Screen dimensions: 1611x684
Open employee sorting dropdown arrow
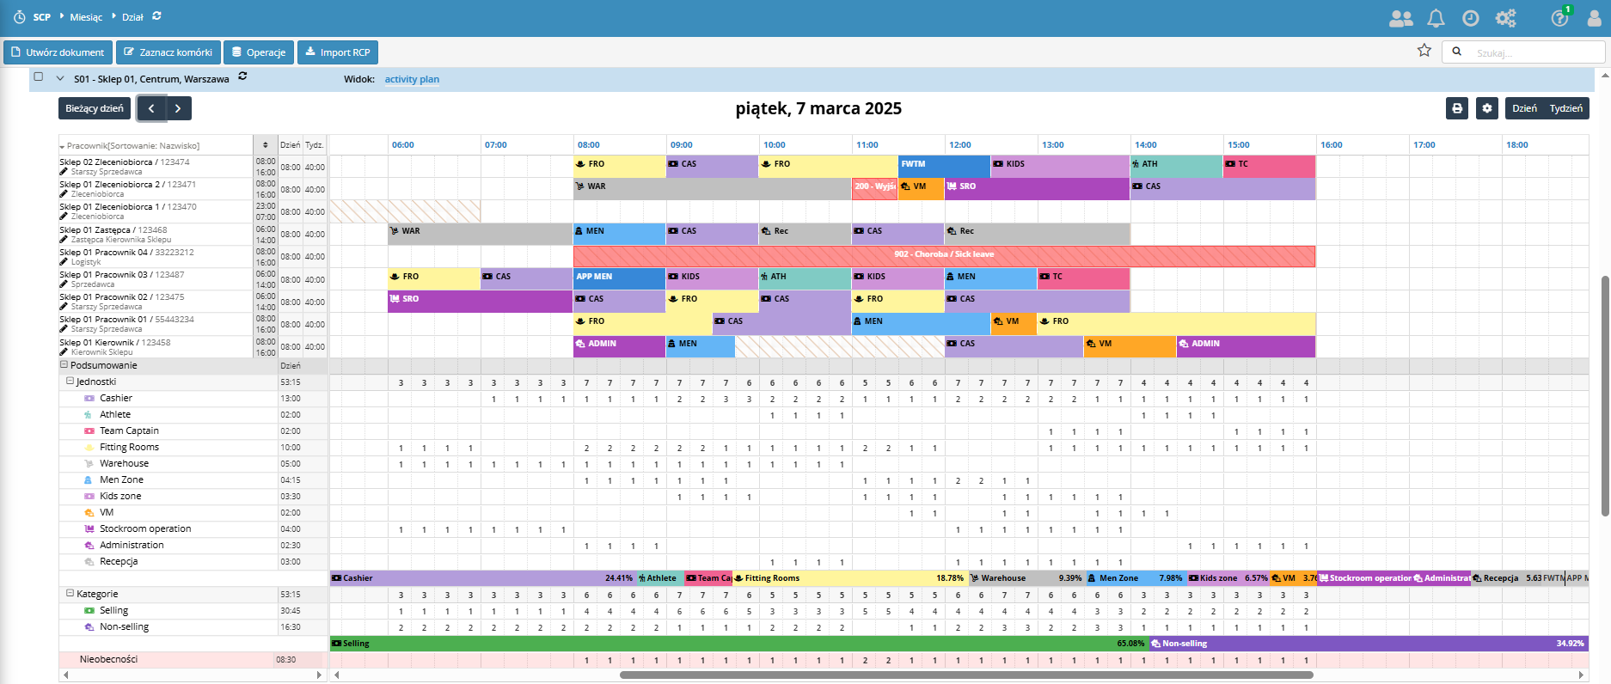tap(265, 145)
